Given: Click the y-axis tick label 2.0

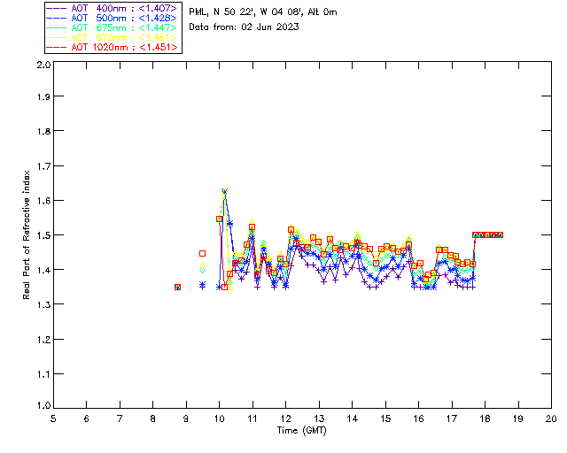Looking at the screenshot, I should point(43,65).
